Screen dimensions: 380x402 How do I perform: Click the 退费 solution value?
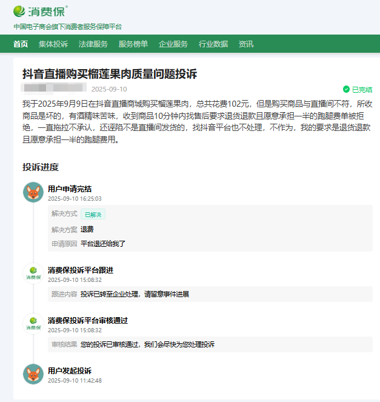click(x=87, y=229)
